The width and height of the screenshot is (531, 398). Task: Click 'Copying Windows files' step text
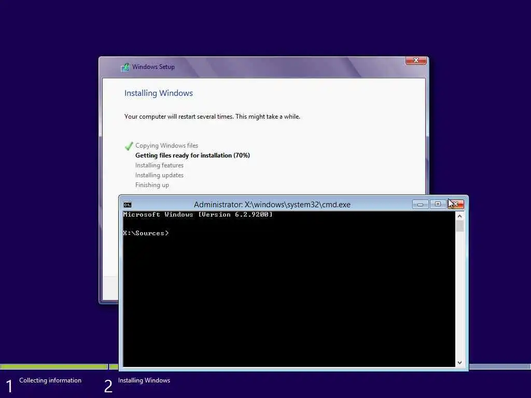(x=166, y=146)
